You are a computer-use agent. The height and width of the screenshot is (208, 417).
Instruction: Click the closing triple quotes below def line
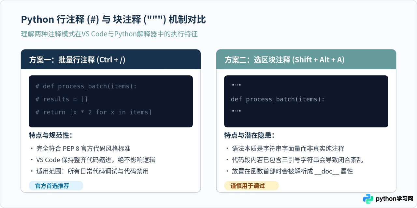(x=236, y=112)
